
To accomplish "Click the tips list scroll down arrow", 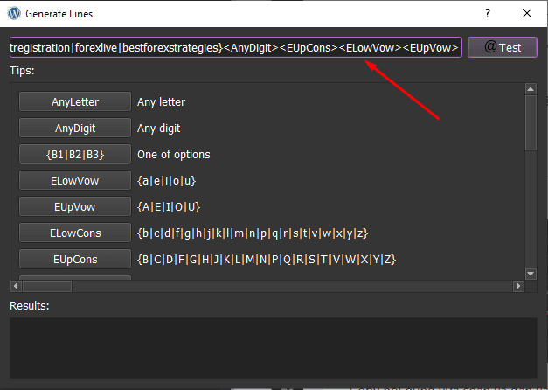I will click(531, 274).
